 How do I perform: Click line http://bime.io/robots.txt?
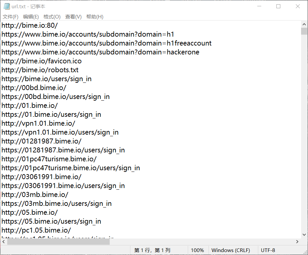[x=40, y=70]
